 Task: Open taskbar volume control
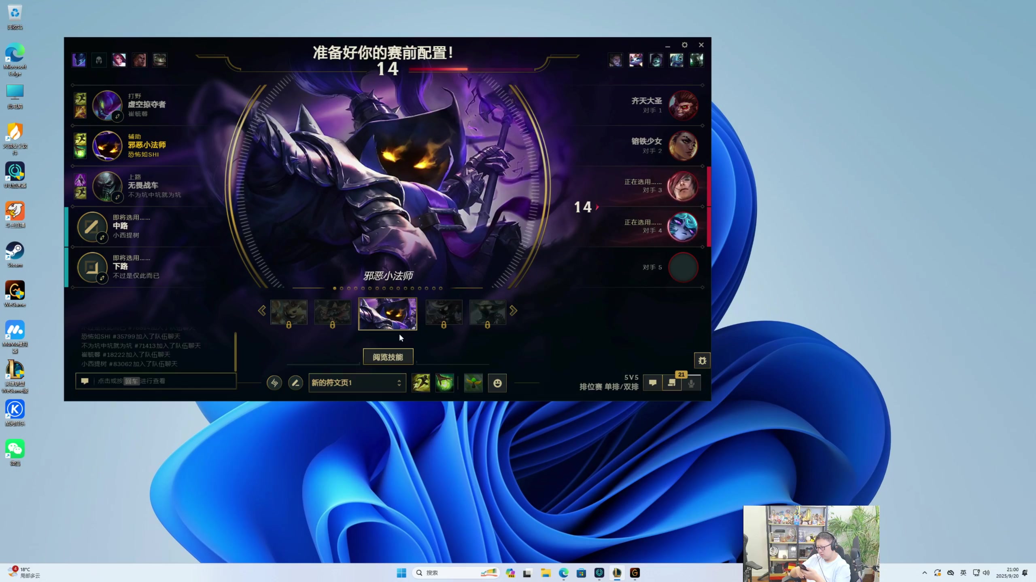pyautogui.click(x=986, y=573)
